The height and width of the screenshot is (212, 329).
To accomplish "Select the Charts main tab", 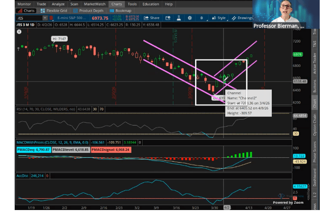I will [x=116, y=4].
